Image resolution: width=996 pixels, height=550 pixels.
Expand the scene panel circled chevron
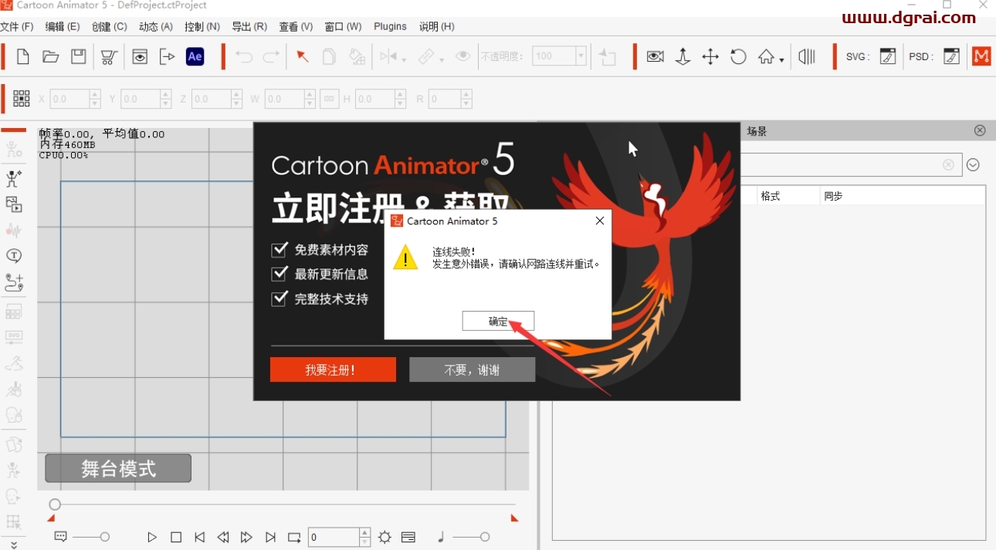tap(973, 164)
